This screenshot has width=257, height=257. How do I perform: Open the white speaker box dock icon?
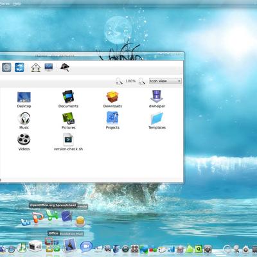pos(35,246)
